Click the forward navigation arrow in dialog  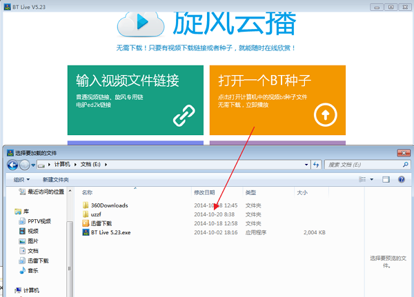click(25, 165)
